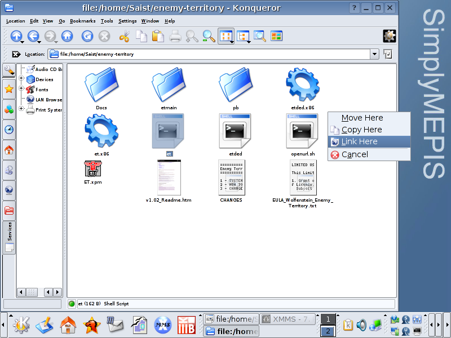Click in the Location address field
This screenshot has height=338, width=451.
209,54
